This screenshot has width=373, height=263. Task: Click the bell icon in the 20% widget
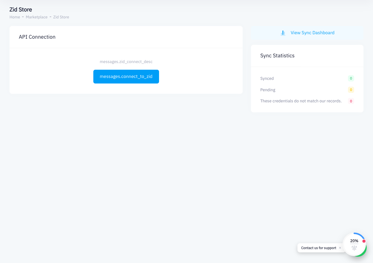coord(354,248)
